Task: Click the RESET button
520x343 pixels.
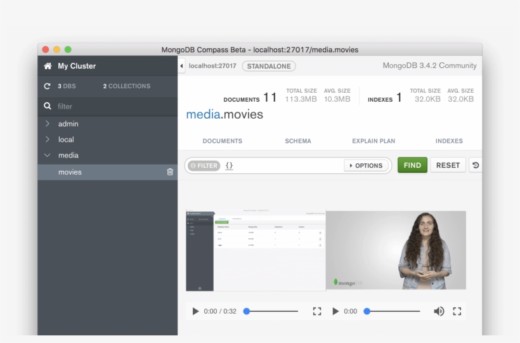Action: pyautogui.click(x=448, y=165)
